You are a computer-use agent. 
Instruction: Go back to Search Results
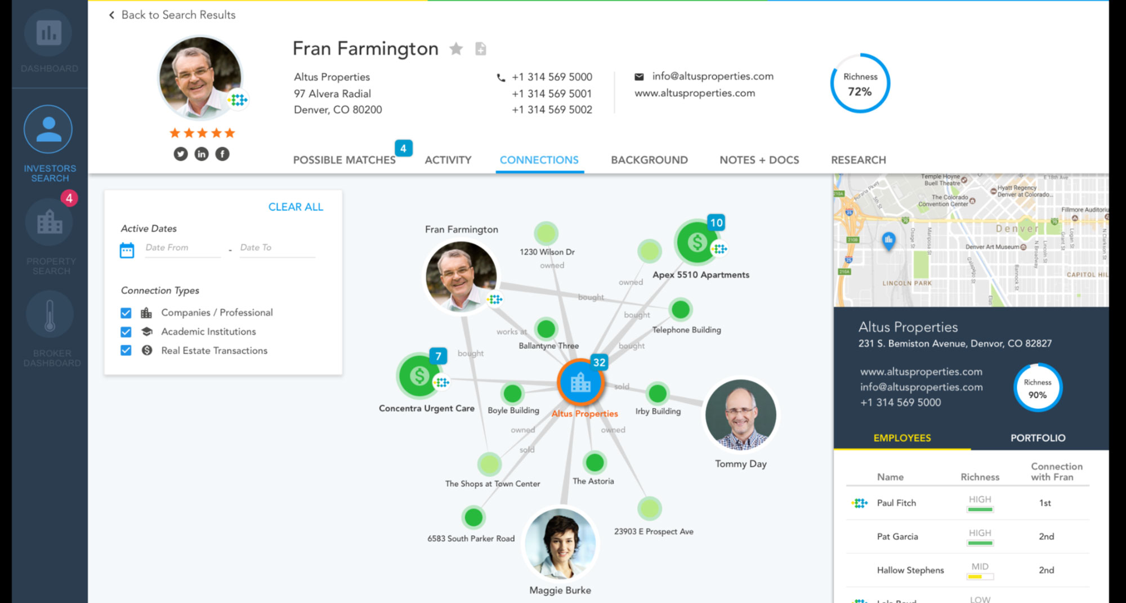171,15
